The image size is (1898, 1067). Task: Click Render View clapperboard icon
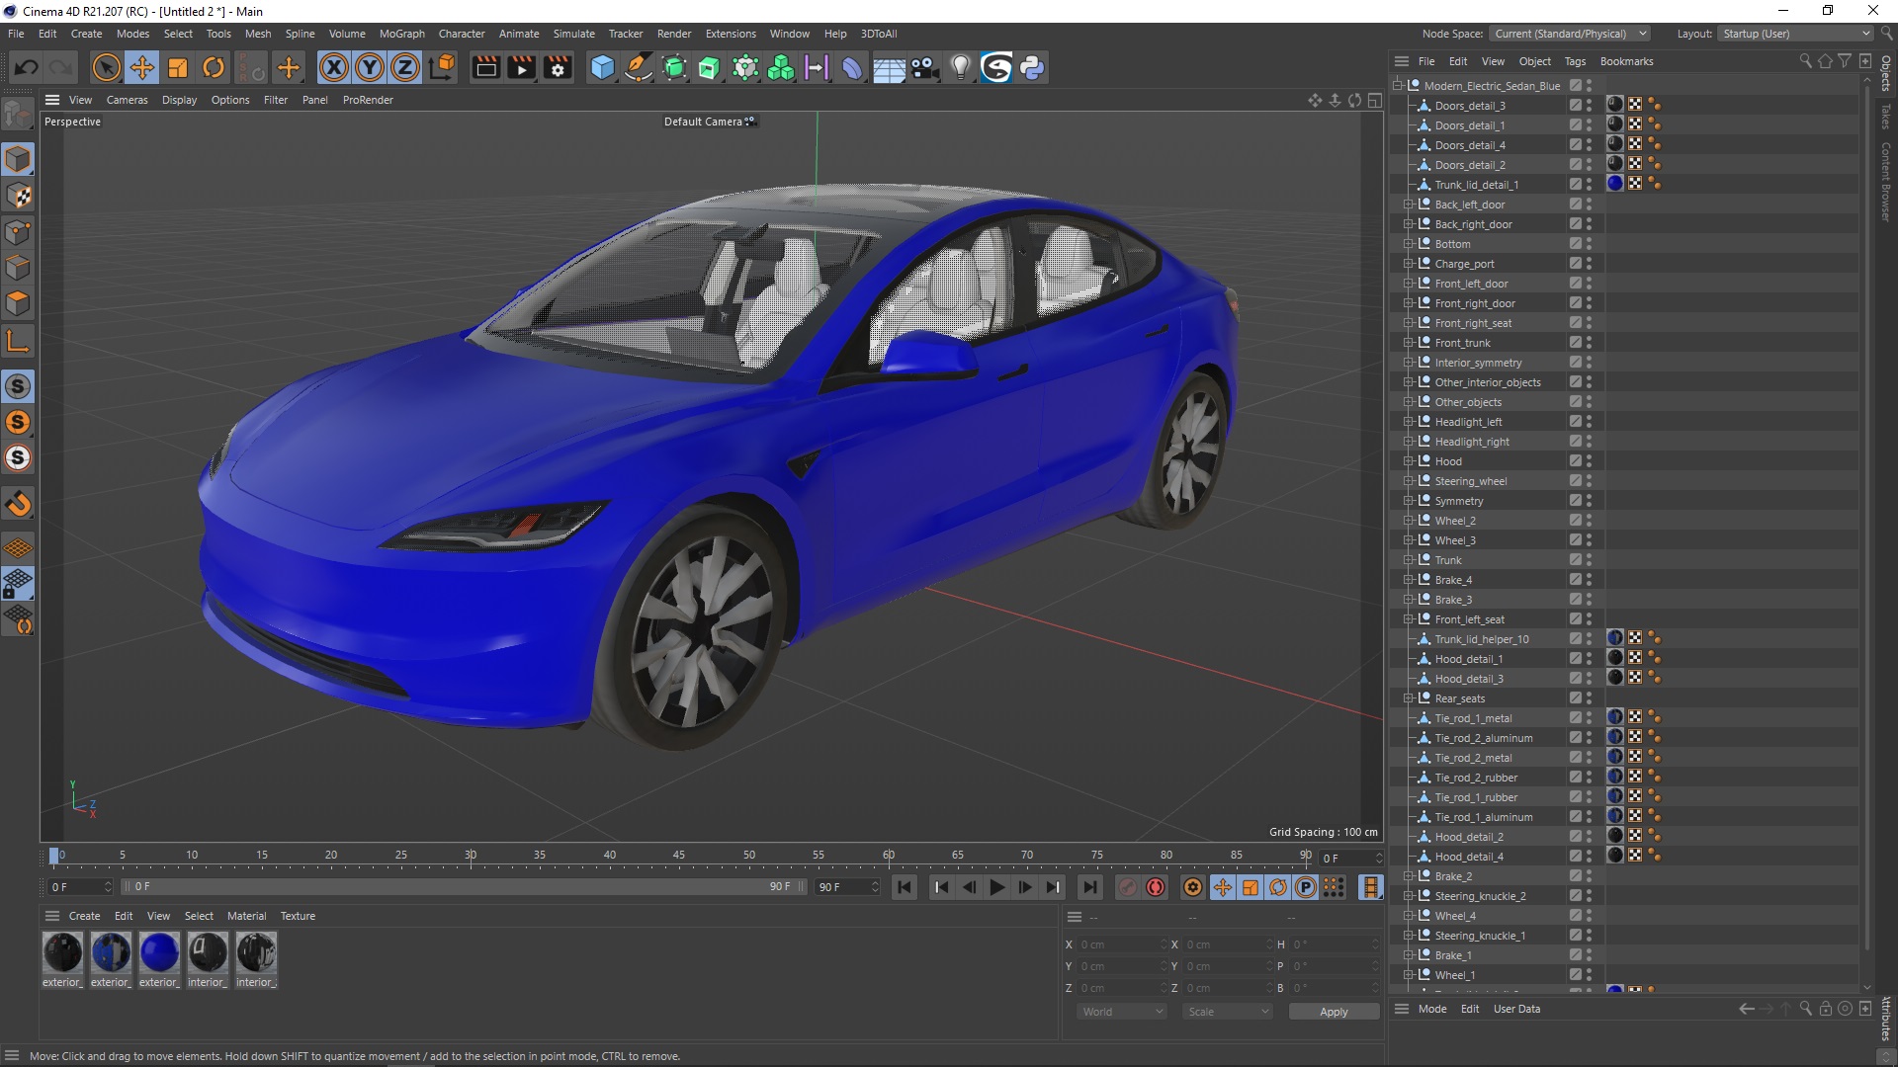(x=485, y=67)
